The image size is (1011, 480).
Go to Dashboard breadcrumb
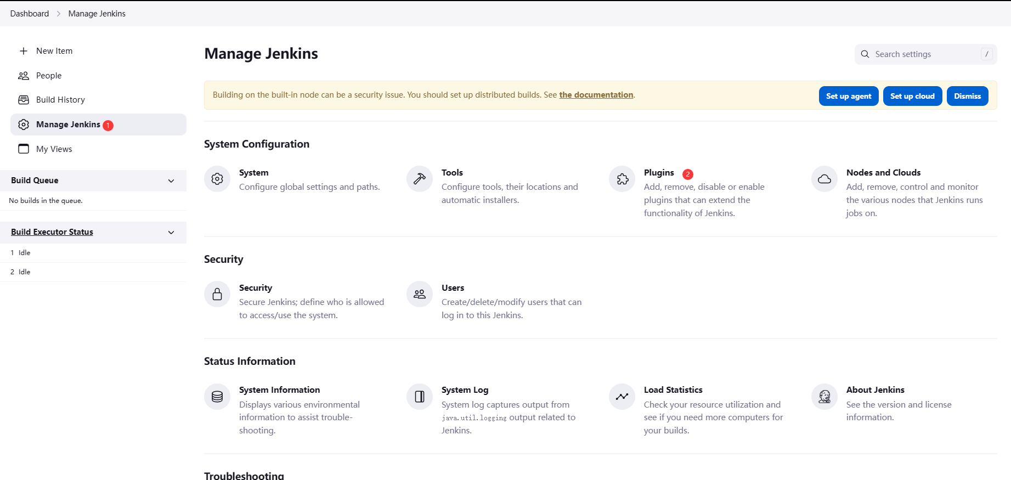click(x=30, y=14)
